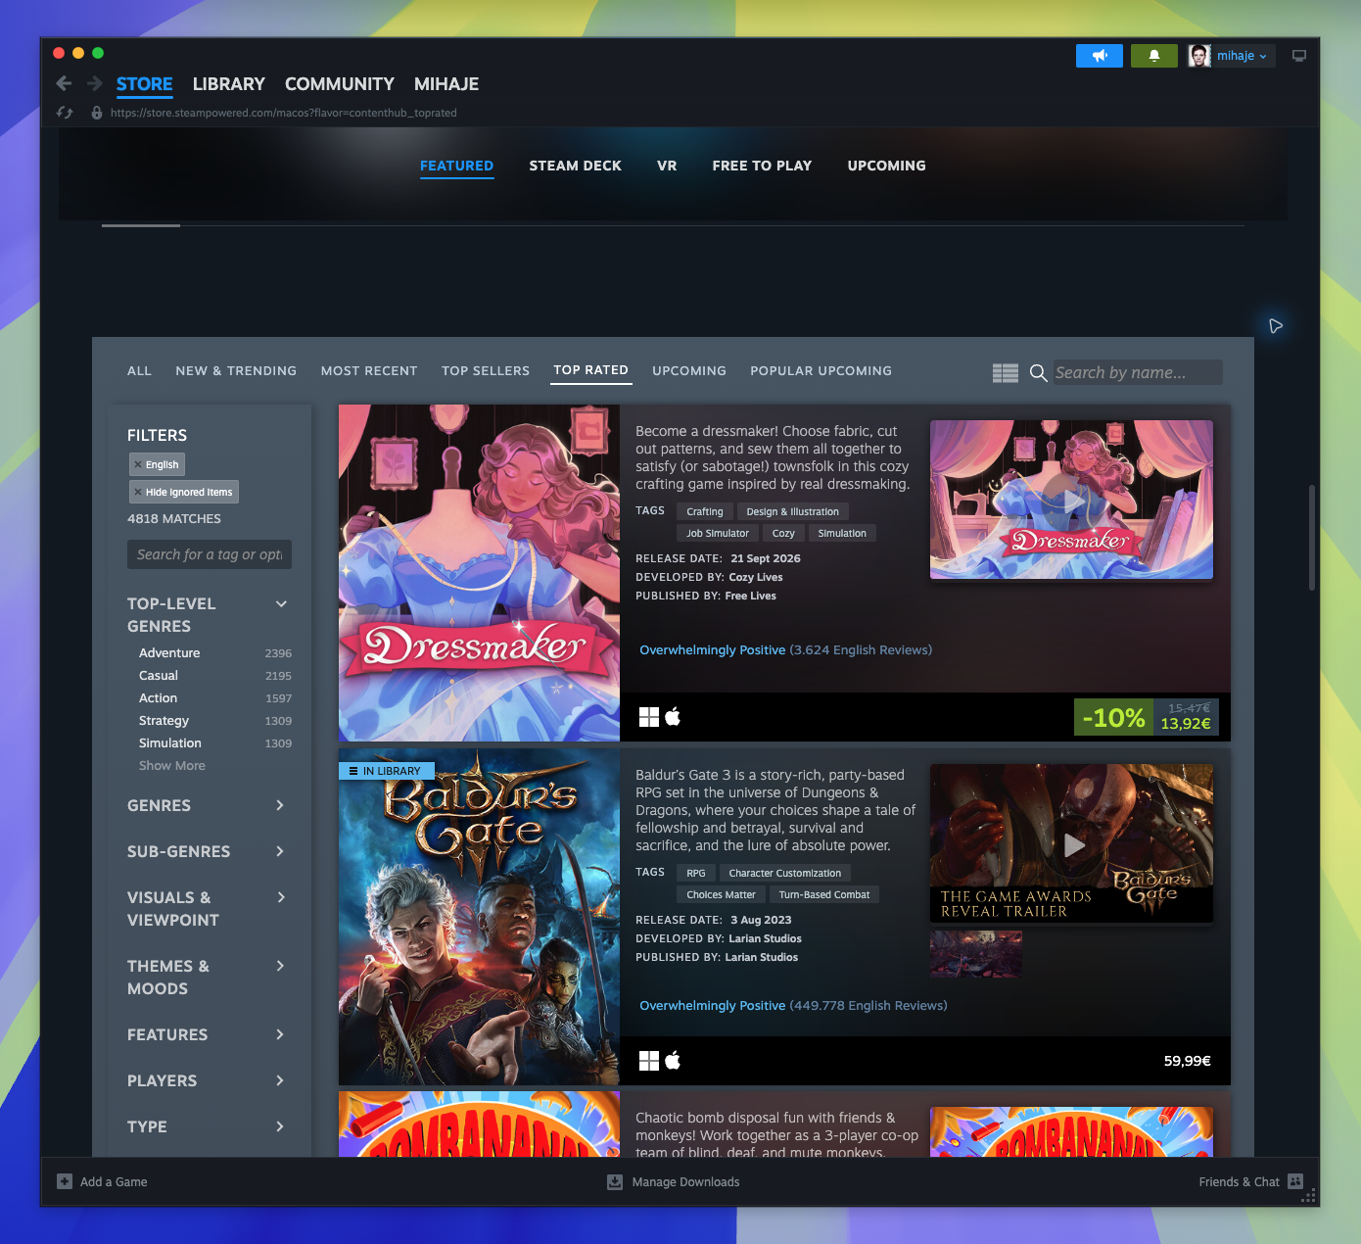Open the Steam Deck tab
This screenshot has height=1244, width=1361.
pyautogui.click(x=576, y=166)
